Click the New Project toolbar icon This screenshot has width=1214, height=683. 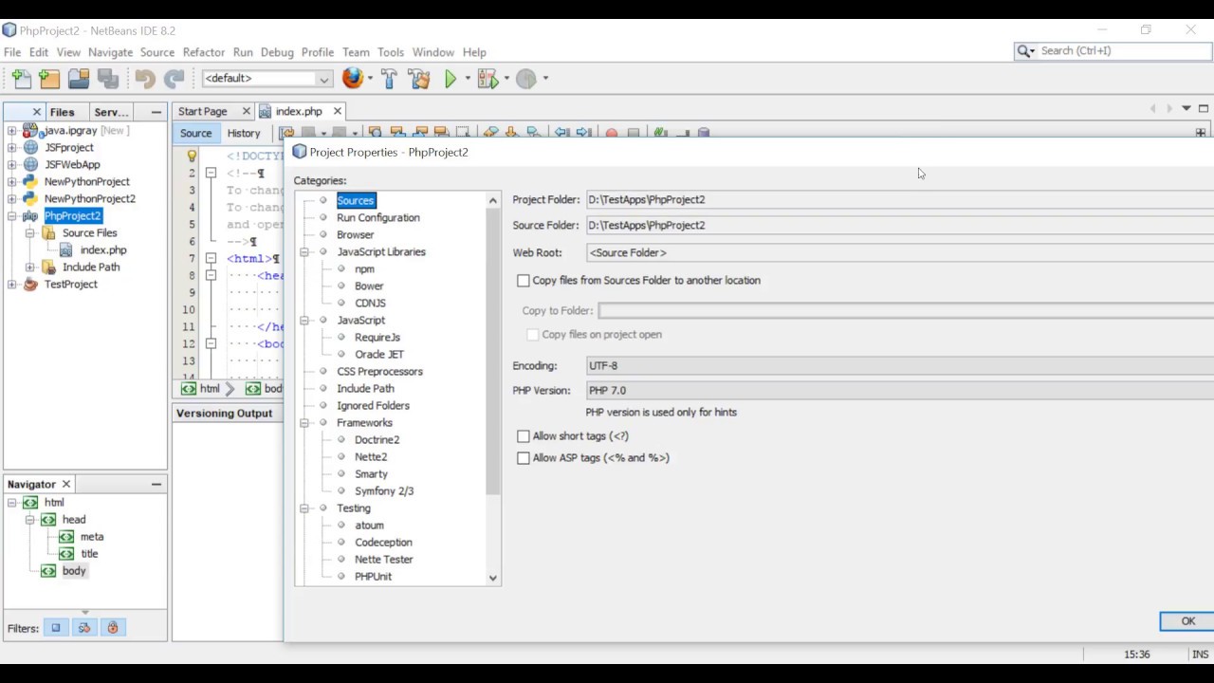(x=49, y=79)
